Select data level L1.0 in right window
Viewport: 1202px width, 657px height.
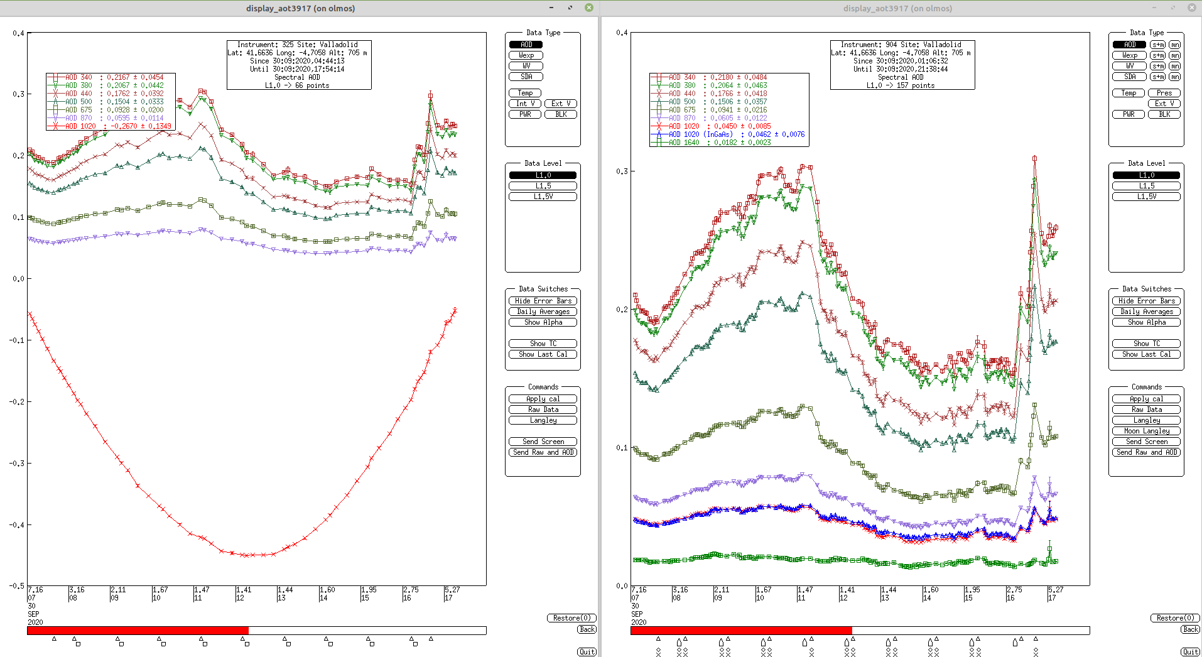1146,175
